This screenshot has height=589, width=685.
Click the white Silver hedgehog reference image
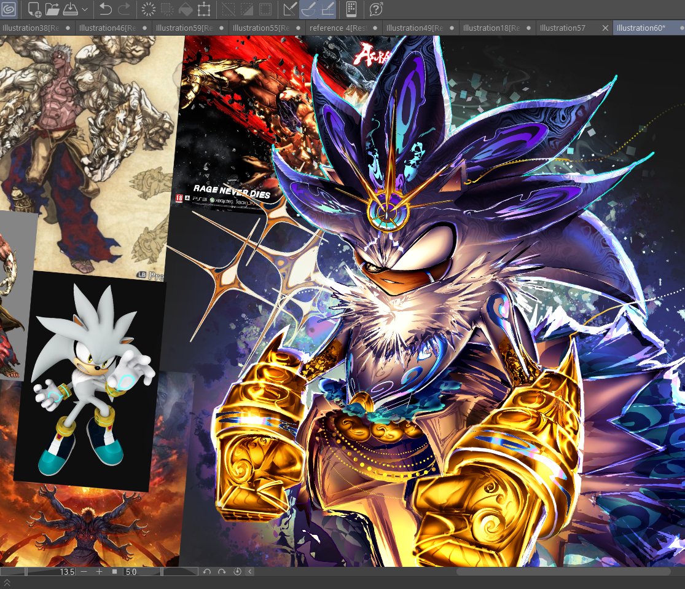92,381
